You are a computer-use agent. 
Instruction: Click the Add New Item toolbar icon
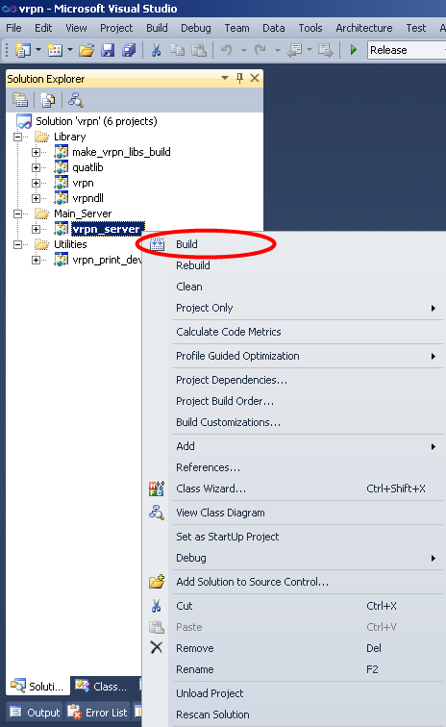[55, 50]
